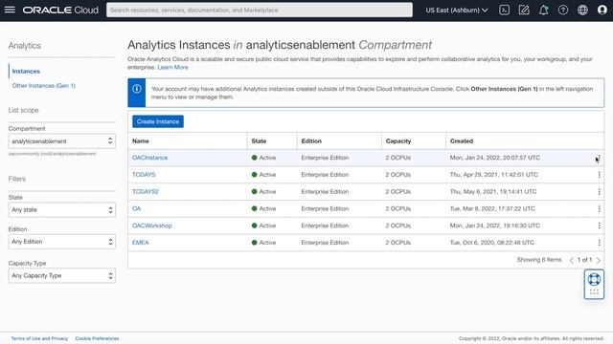Go to the previous results page
Screen dimensions: 613x344
[572, 260]
